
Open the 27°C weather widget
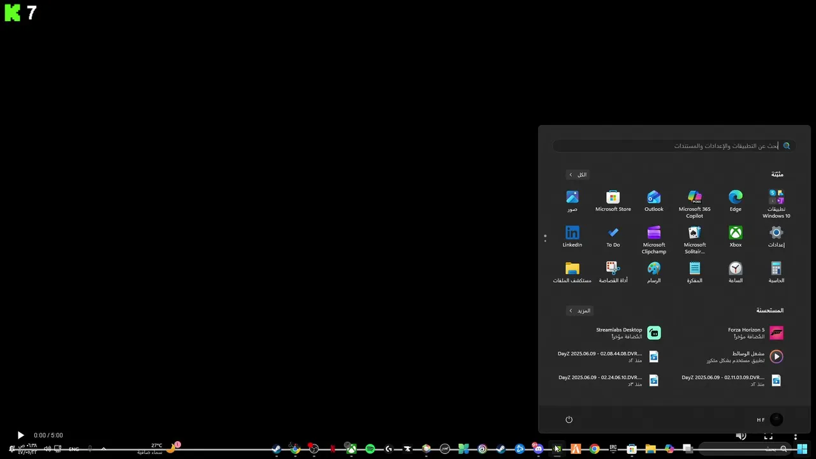(x=159, y=449)
